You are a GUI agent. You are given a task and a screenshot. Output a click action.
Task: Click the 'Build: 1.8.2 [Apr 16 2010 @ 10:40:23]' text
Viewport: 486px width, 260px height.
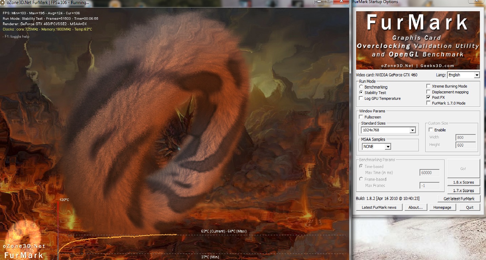click(x=388, y=199)
